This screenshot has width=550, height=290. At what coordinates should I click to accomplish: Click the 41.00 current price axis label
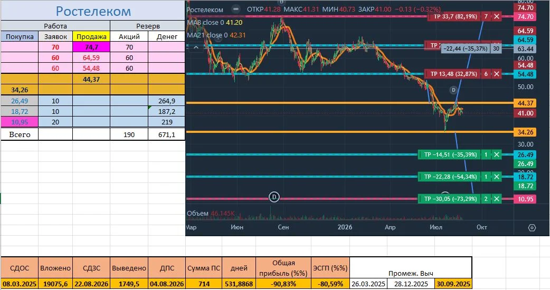(x=525, y=113)
